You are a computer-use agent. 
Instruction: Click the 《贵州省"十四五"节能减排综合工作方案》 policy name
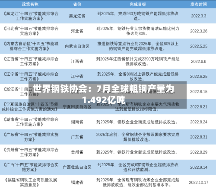click(x=31, y=152)
